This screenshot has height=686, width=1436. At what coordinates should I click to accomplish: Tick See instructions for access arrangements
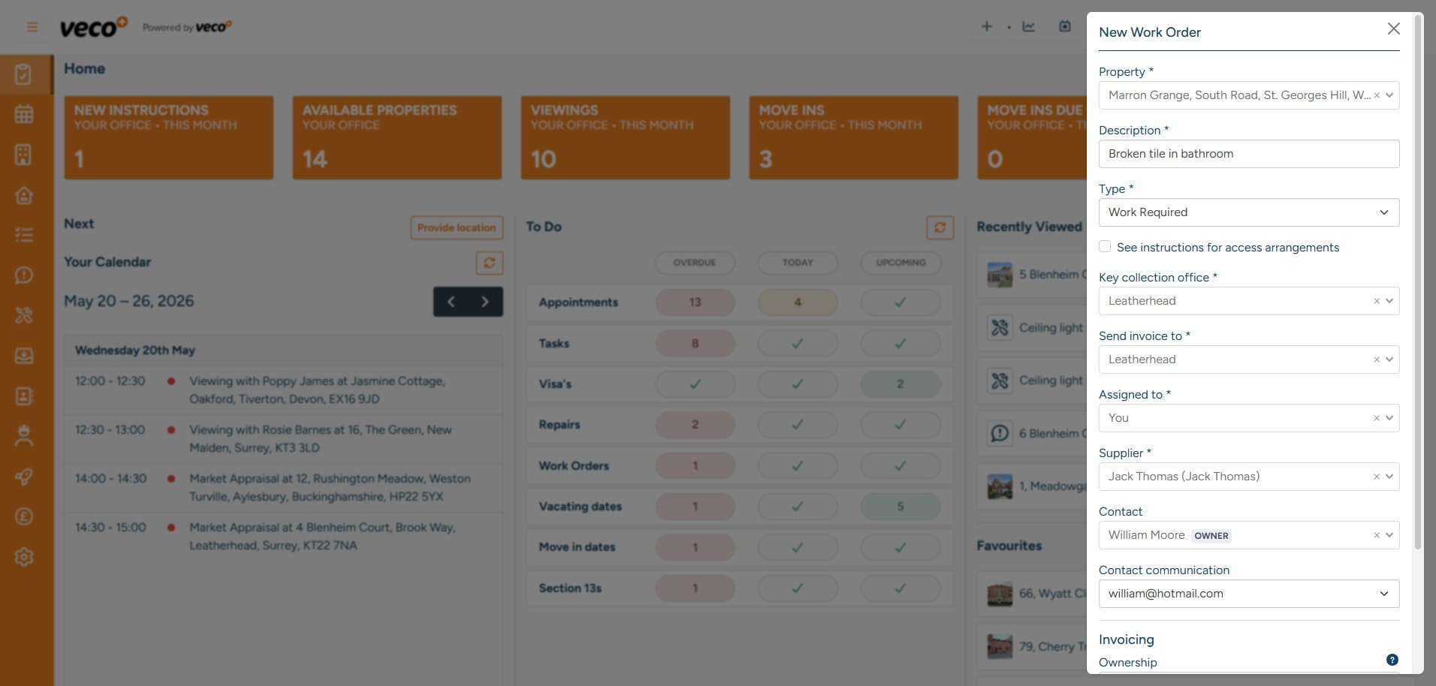(1105, 246)
